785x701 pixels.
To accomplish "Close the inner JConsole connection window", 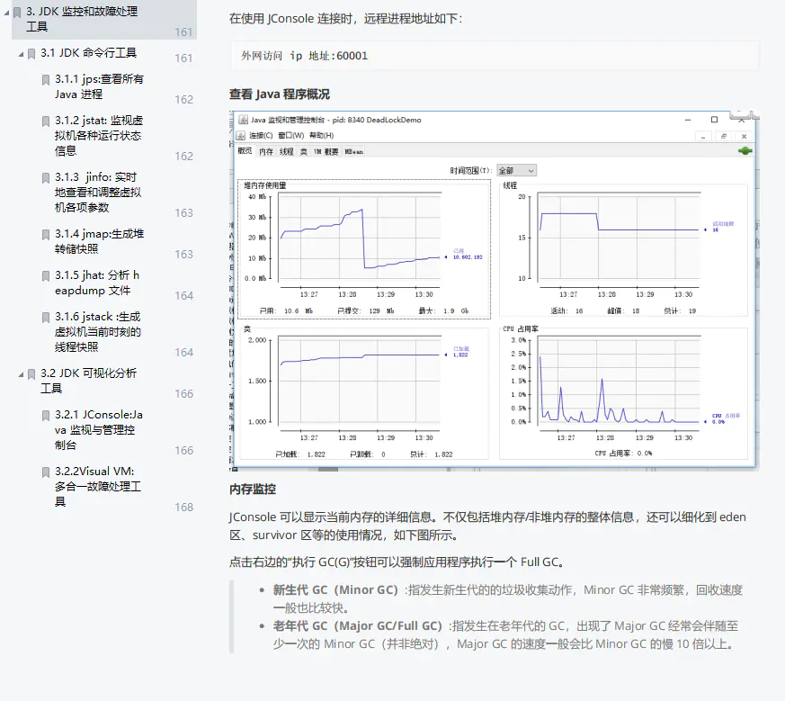I will [x=744, y=136].
